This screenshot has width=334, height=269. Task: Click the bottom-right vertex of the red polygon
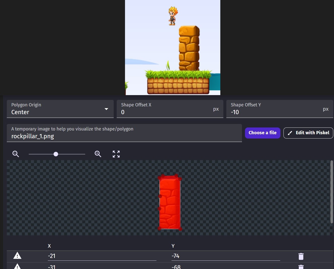click(180, 229)
